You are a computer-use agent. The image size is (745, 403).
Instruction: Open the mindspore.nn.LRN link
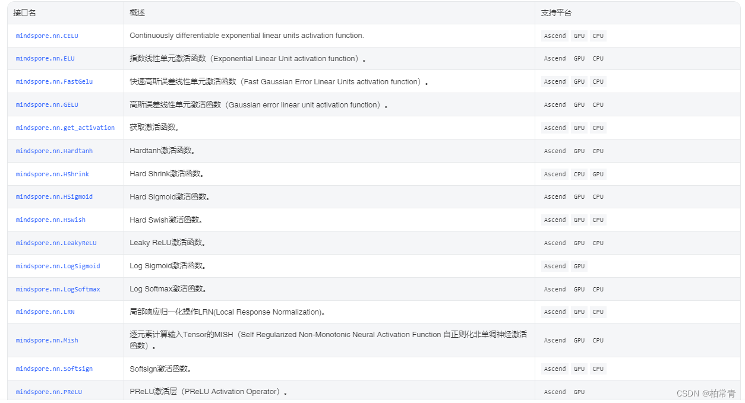45,312
